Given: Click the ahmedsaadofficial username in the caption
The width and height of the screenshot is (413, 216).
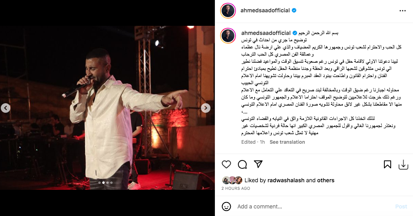Looking at the screenshot, I should coord(266,33).
